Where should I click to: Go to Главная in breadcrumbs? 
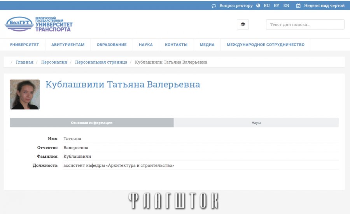[x=24, y=62]
